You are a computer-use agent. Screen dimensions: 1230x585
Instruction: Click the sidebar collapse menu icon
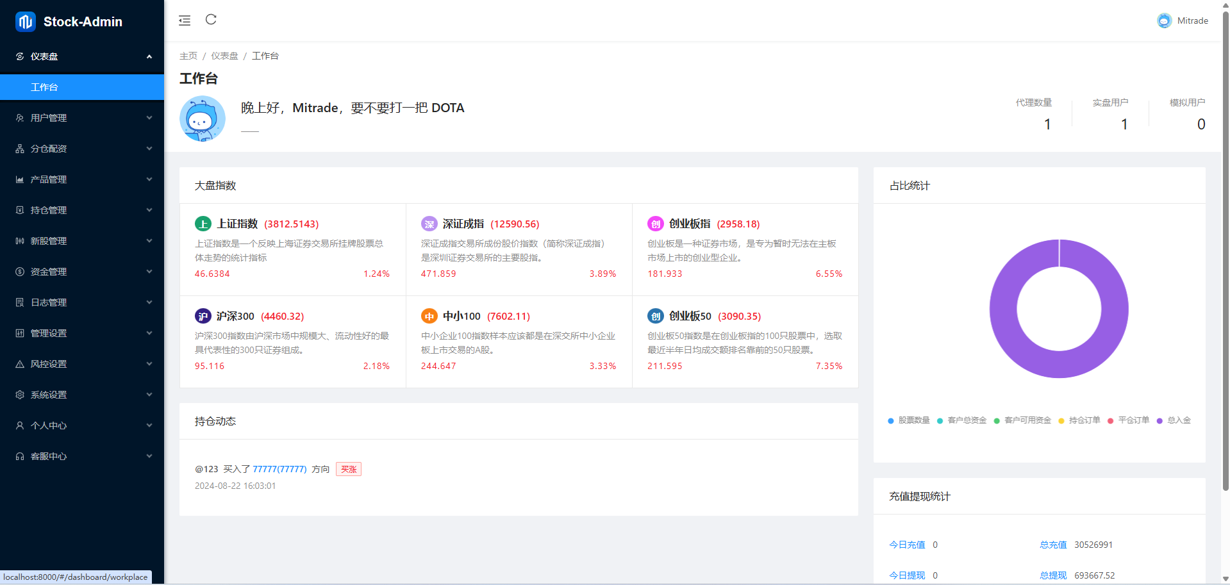(185, 21)
